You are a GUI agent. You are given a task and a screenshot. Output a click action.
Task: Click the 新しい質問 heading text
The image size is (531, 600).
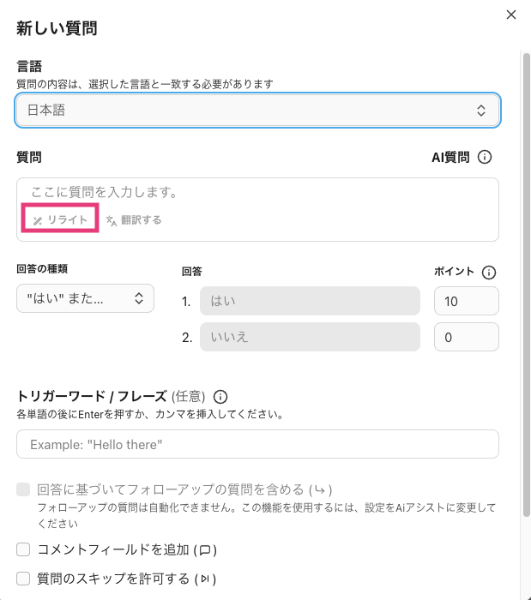tap(57, 28)
